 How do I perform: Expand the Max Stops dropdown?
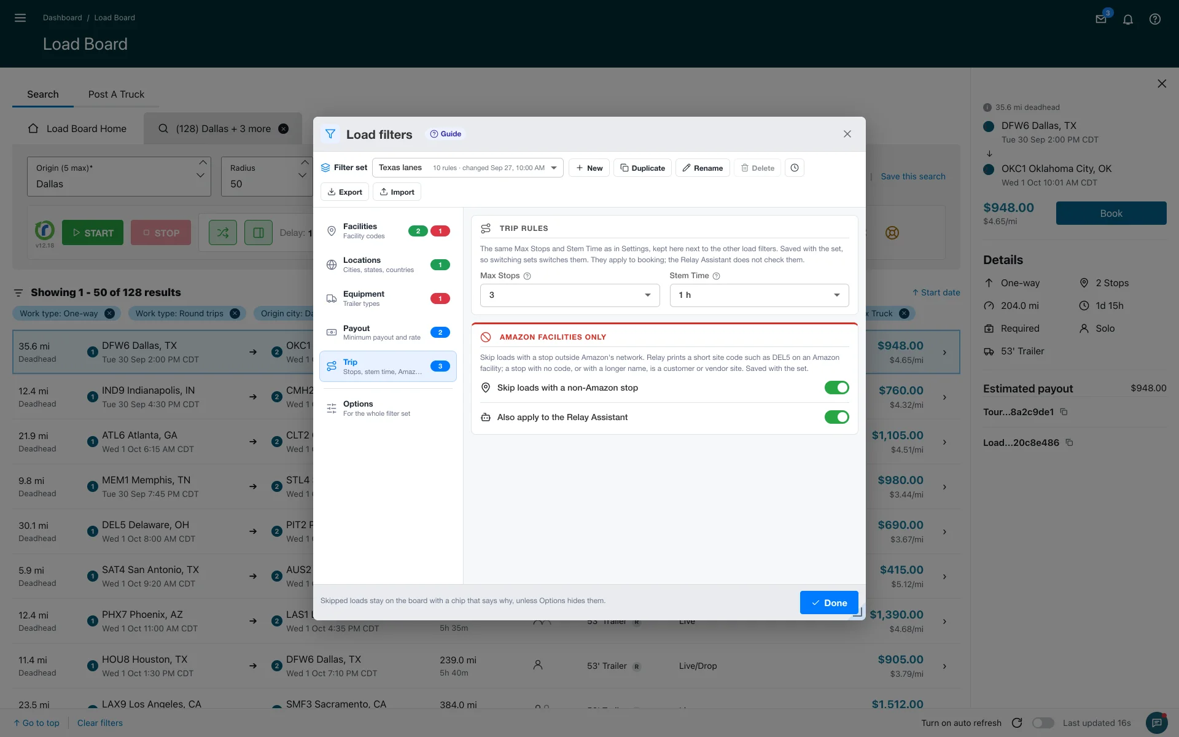[x=570, y=295]
